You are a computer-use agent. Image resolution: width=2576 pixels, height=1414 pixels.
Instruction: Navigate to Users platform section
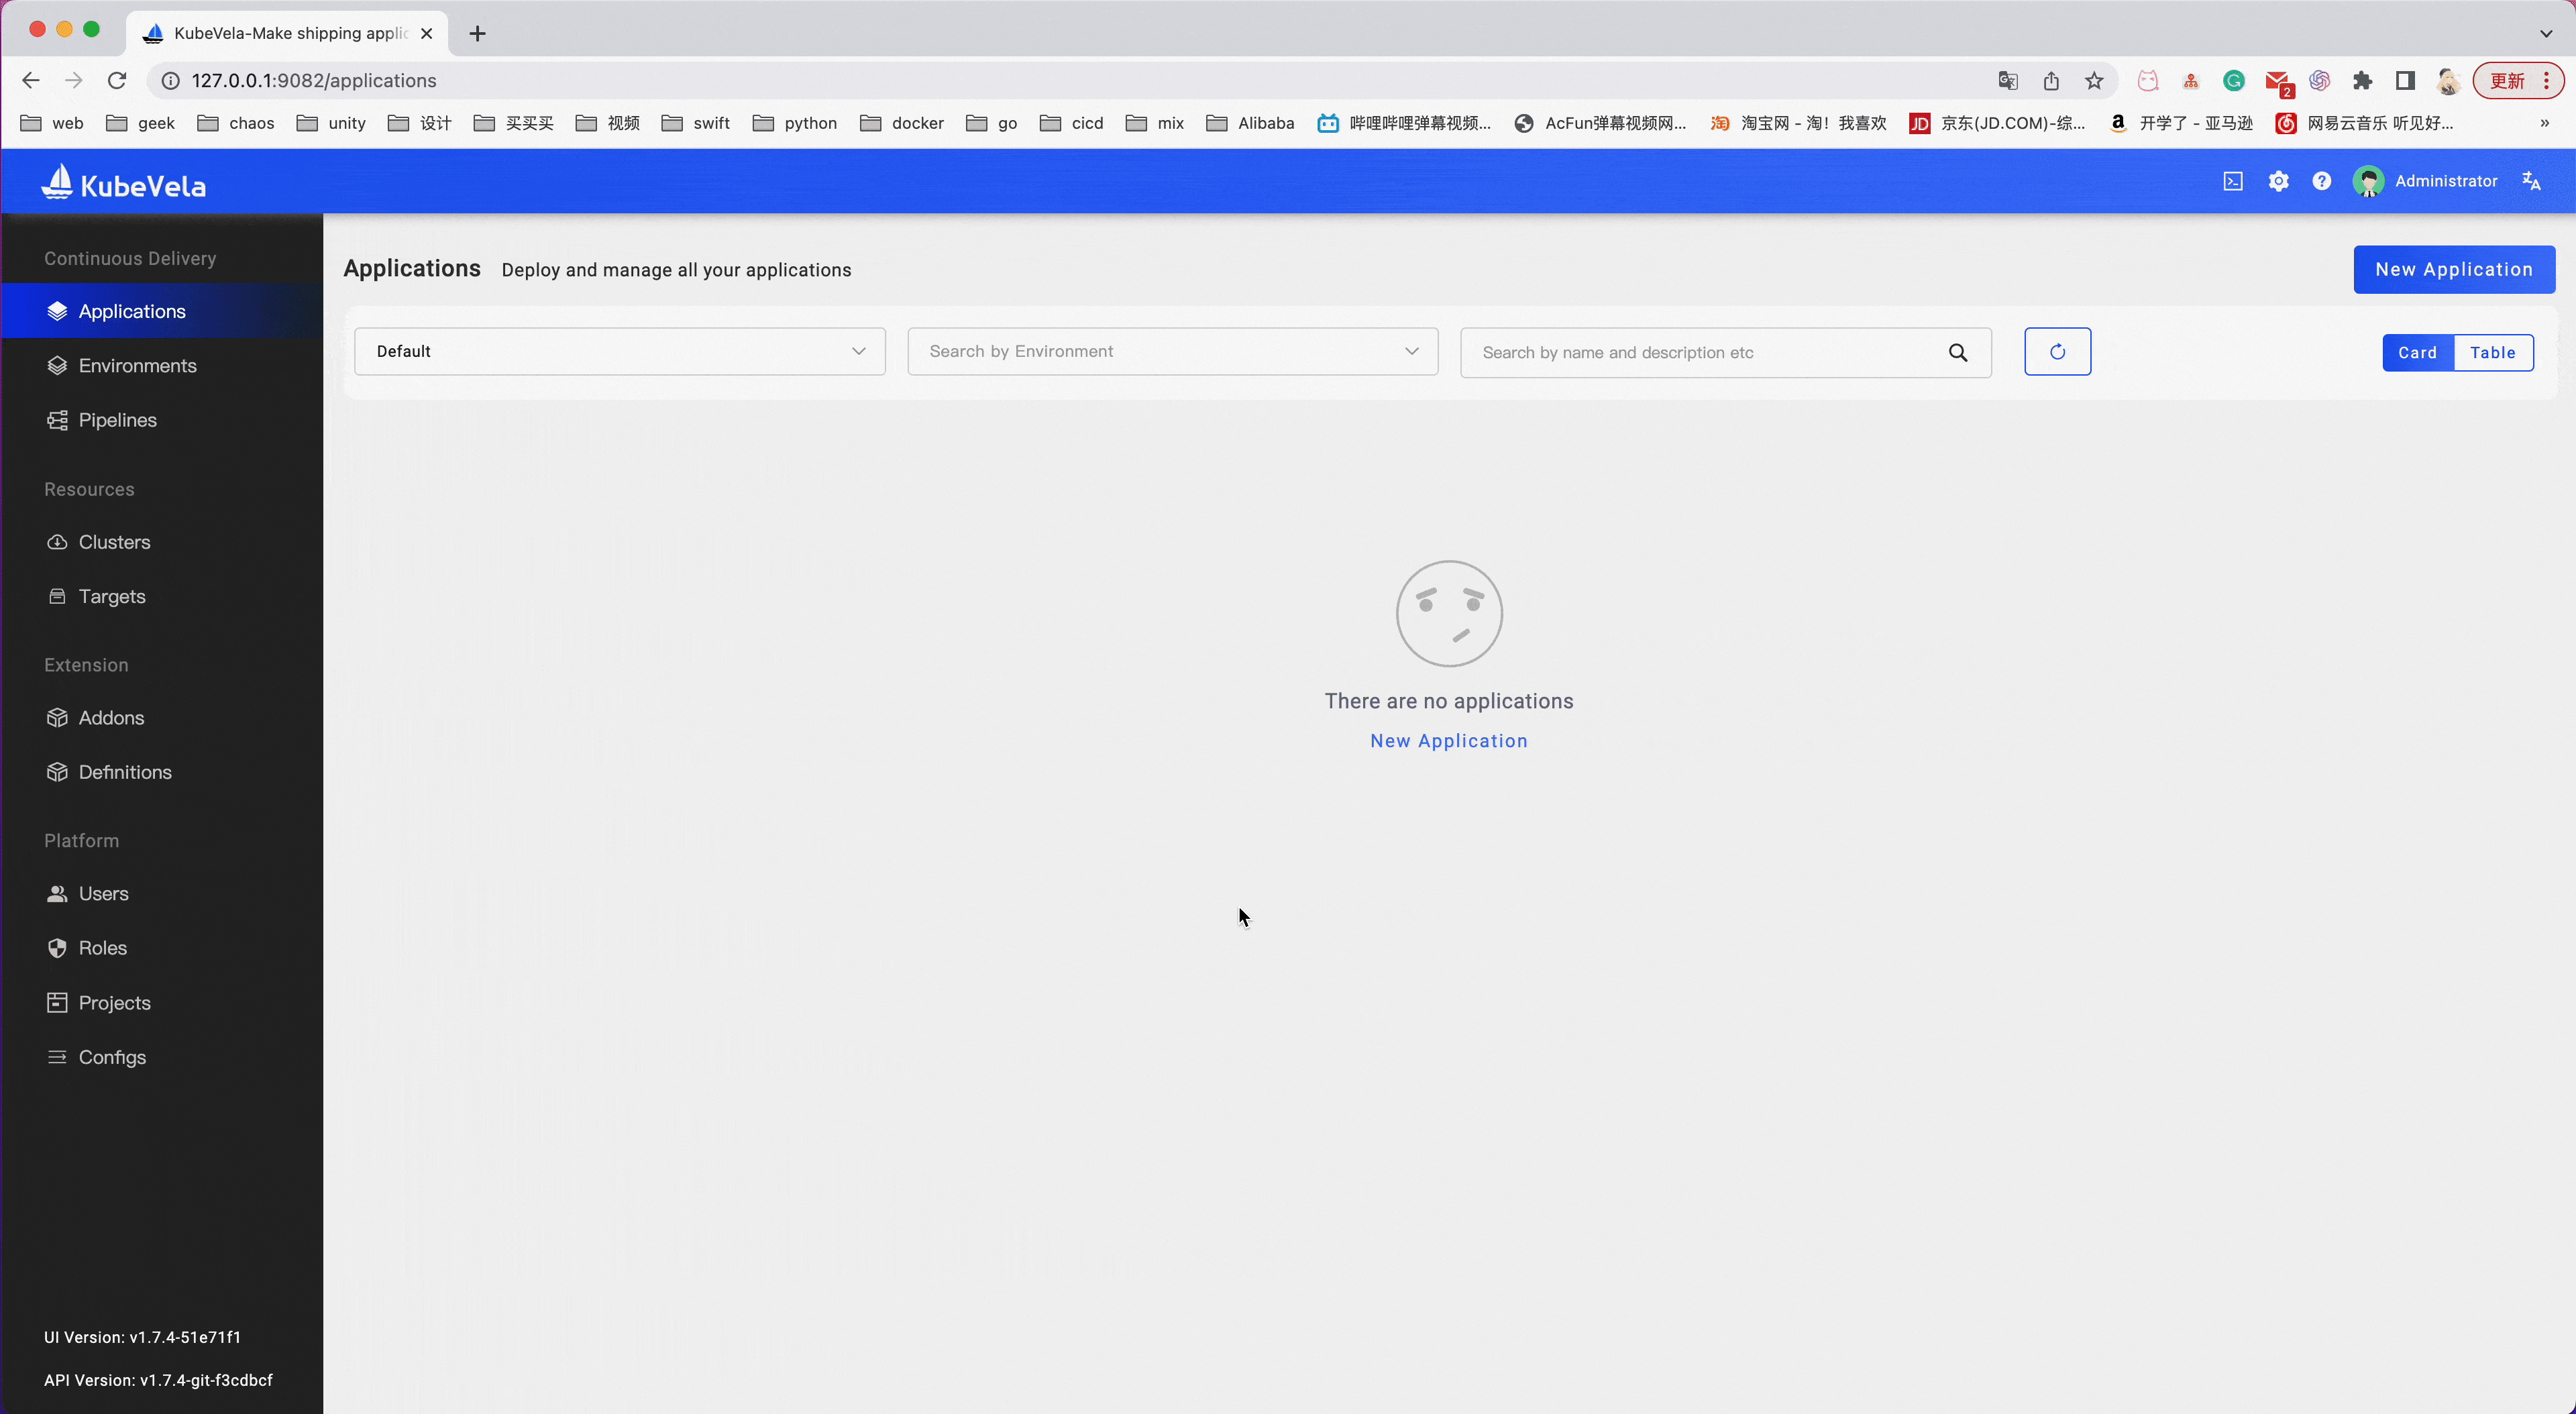tap(103, 891)
